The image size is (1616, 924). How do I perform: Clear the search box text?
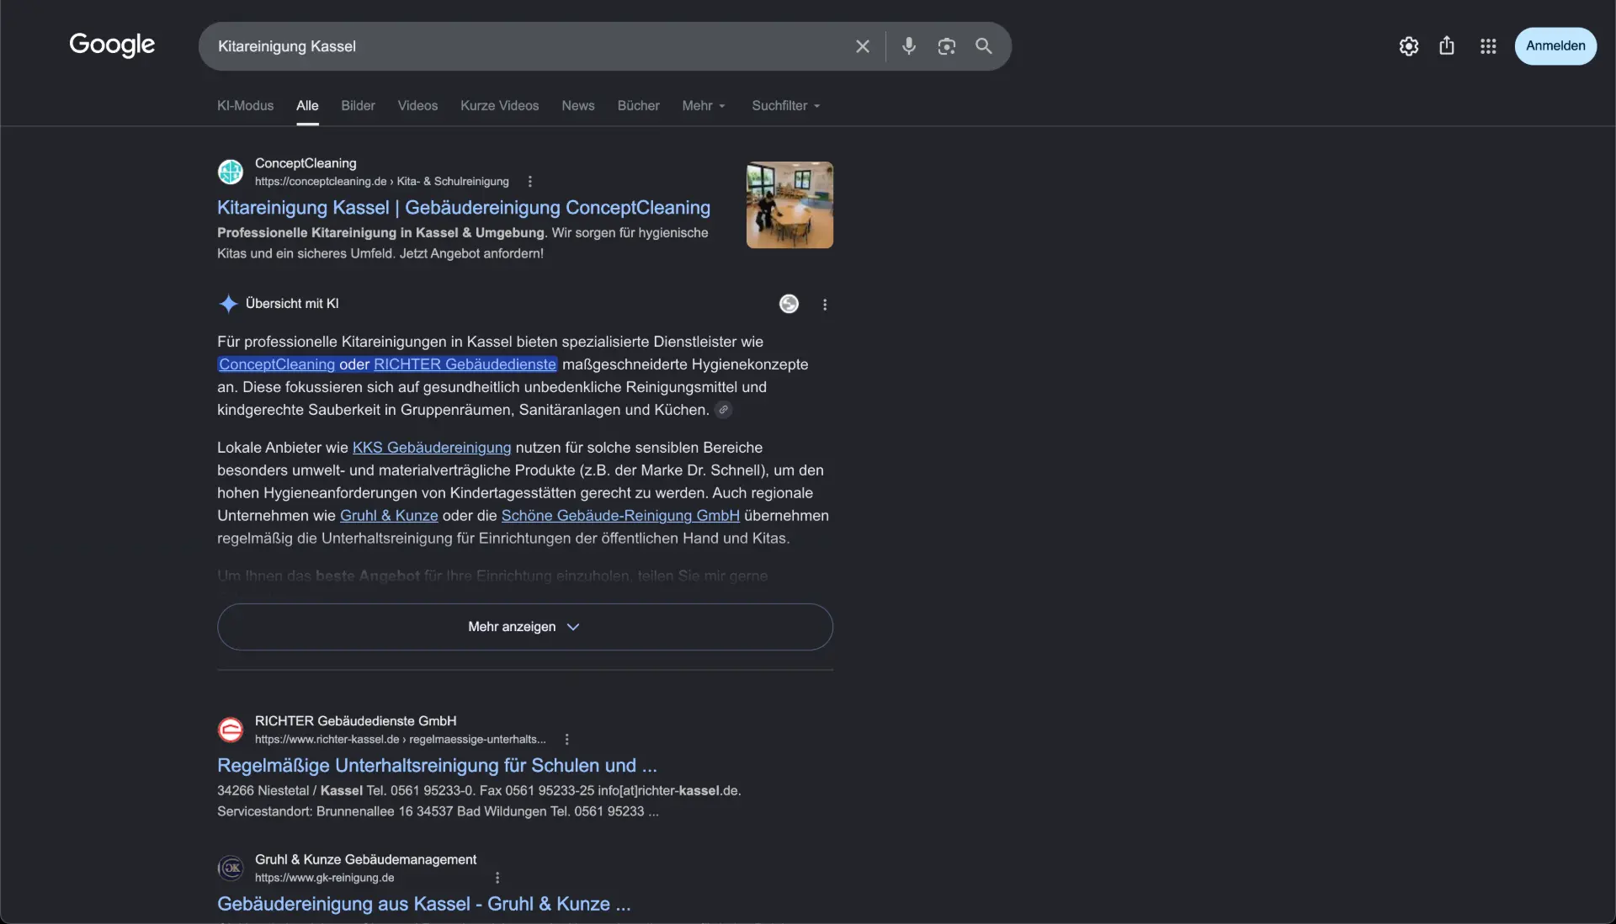pos(863,46)
